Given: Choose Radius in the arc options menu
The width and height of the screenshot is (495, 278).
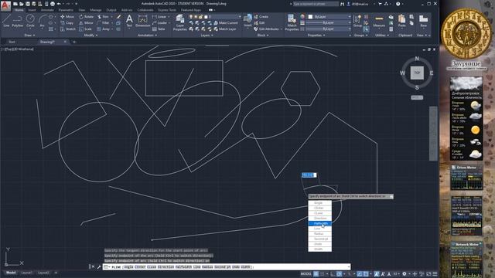Looking at the screenshot, I should tap(319, 233).
